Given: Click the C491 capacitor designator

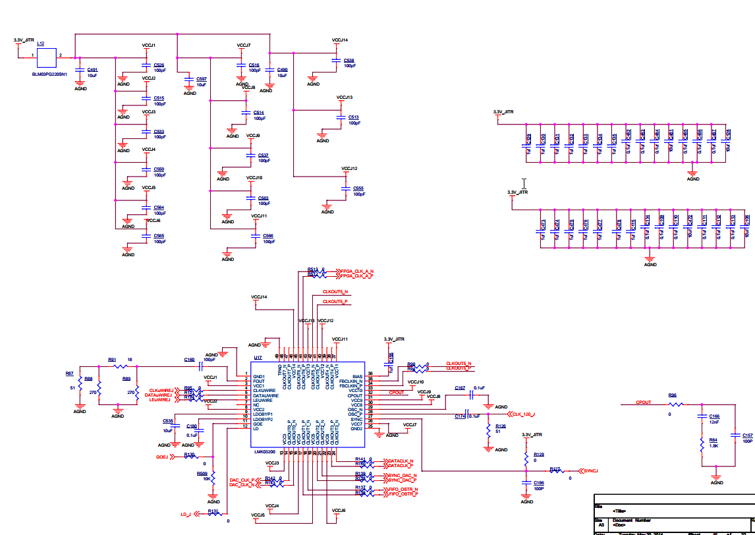Looking at the screenshot, I should tap(92, 70).
